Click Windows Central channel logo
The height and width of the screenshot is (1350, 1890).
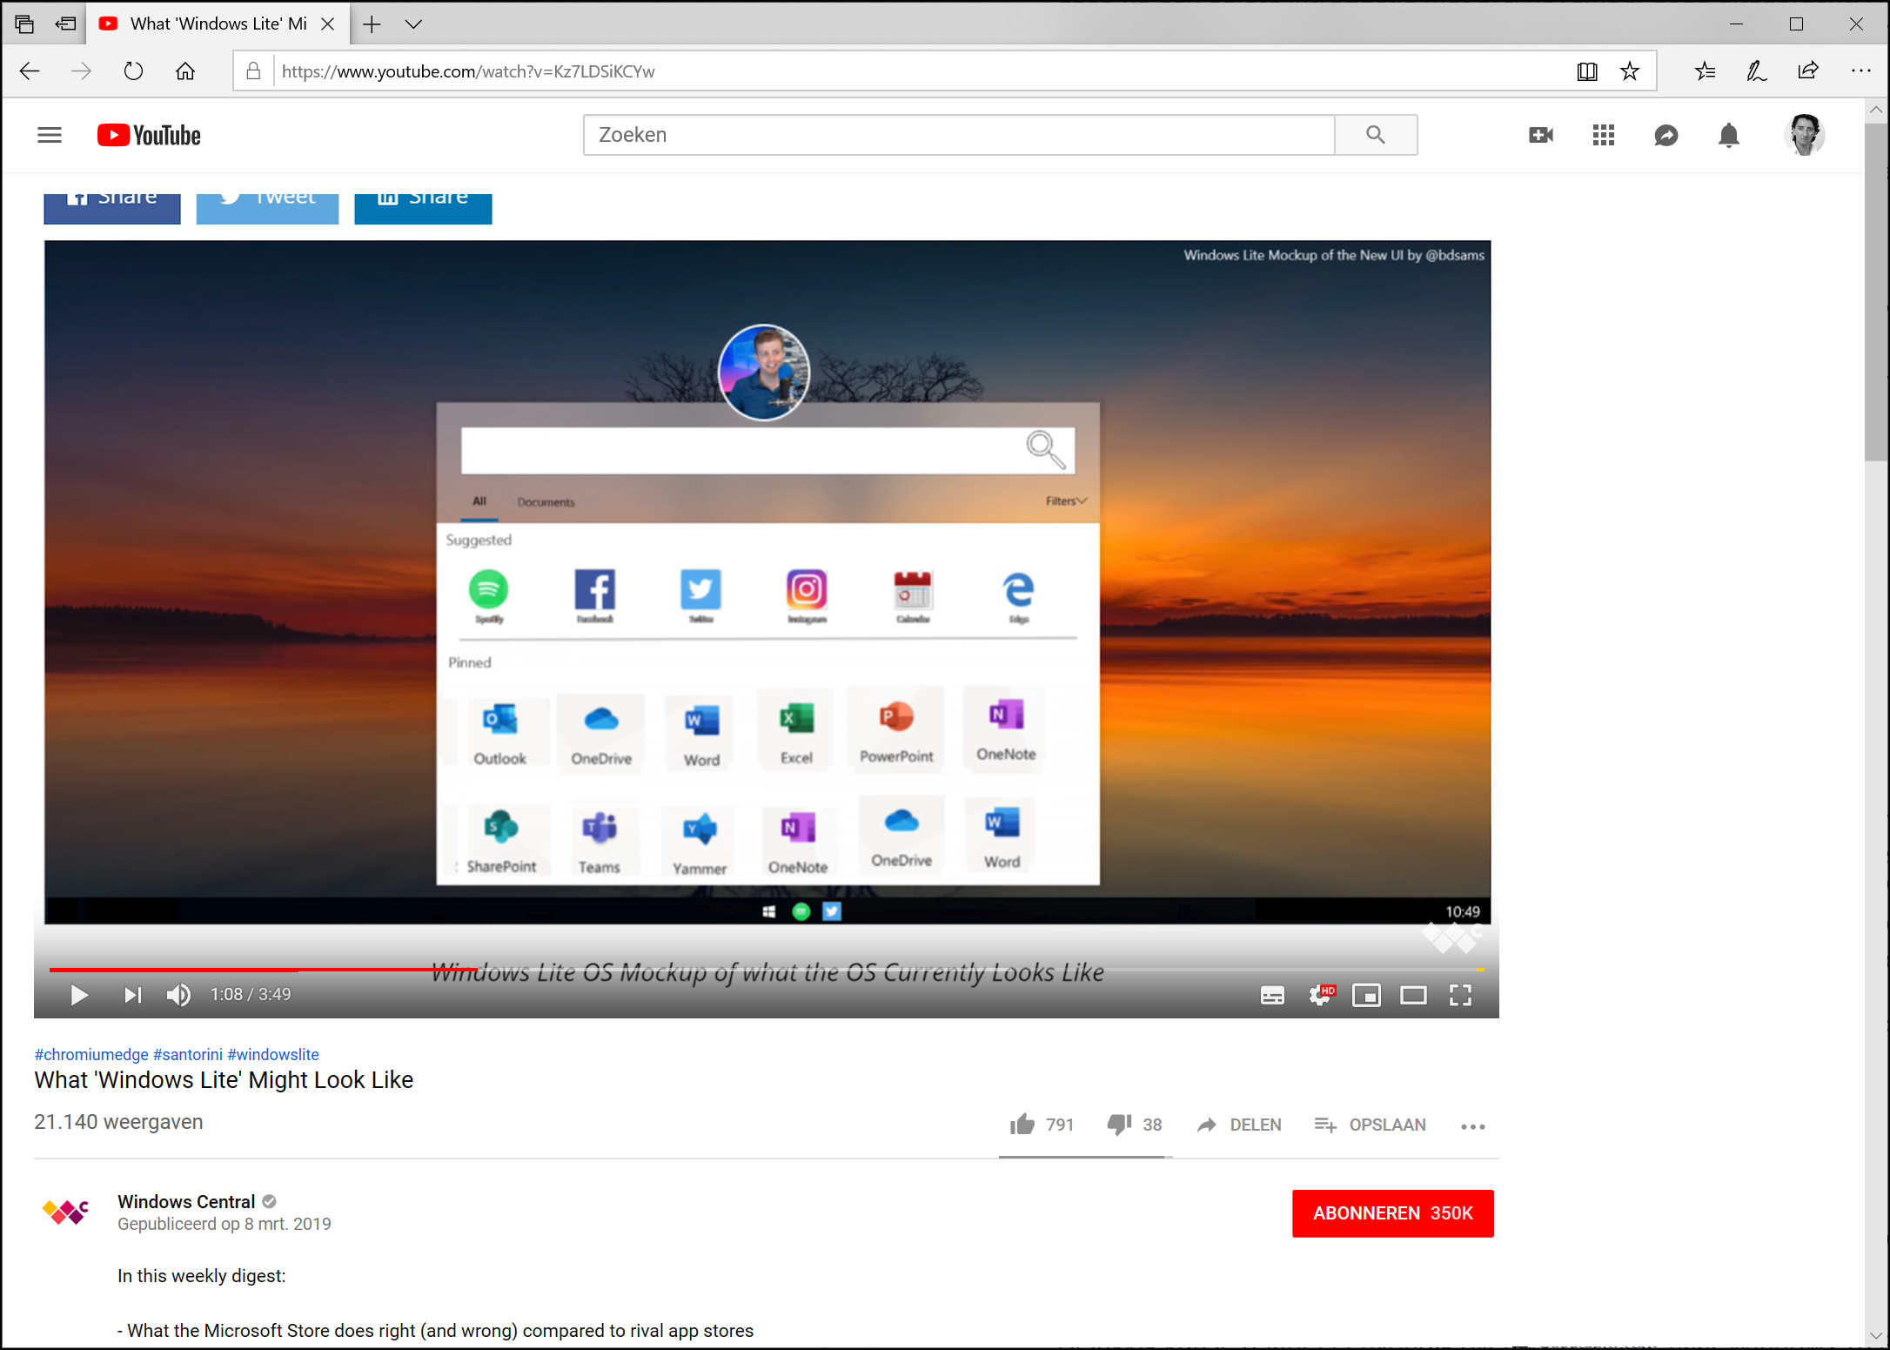66,1211
